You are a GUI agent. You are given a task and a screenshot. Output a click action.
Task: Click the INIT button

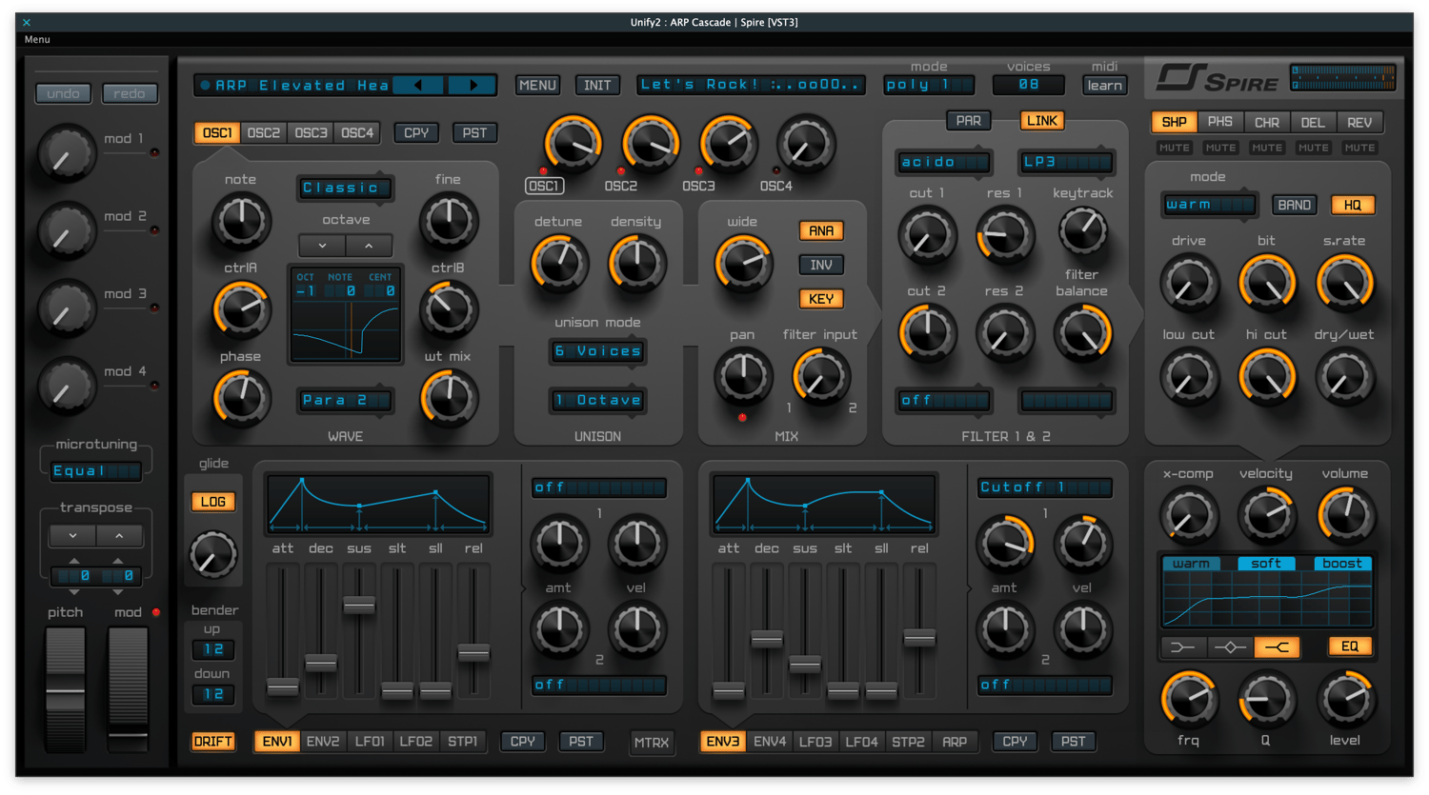[x=597, y=85]
